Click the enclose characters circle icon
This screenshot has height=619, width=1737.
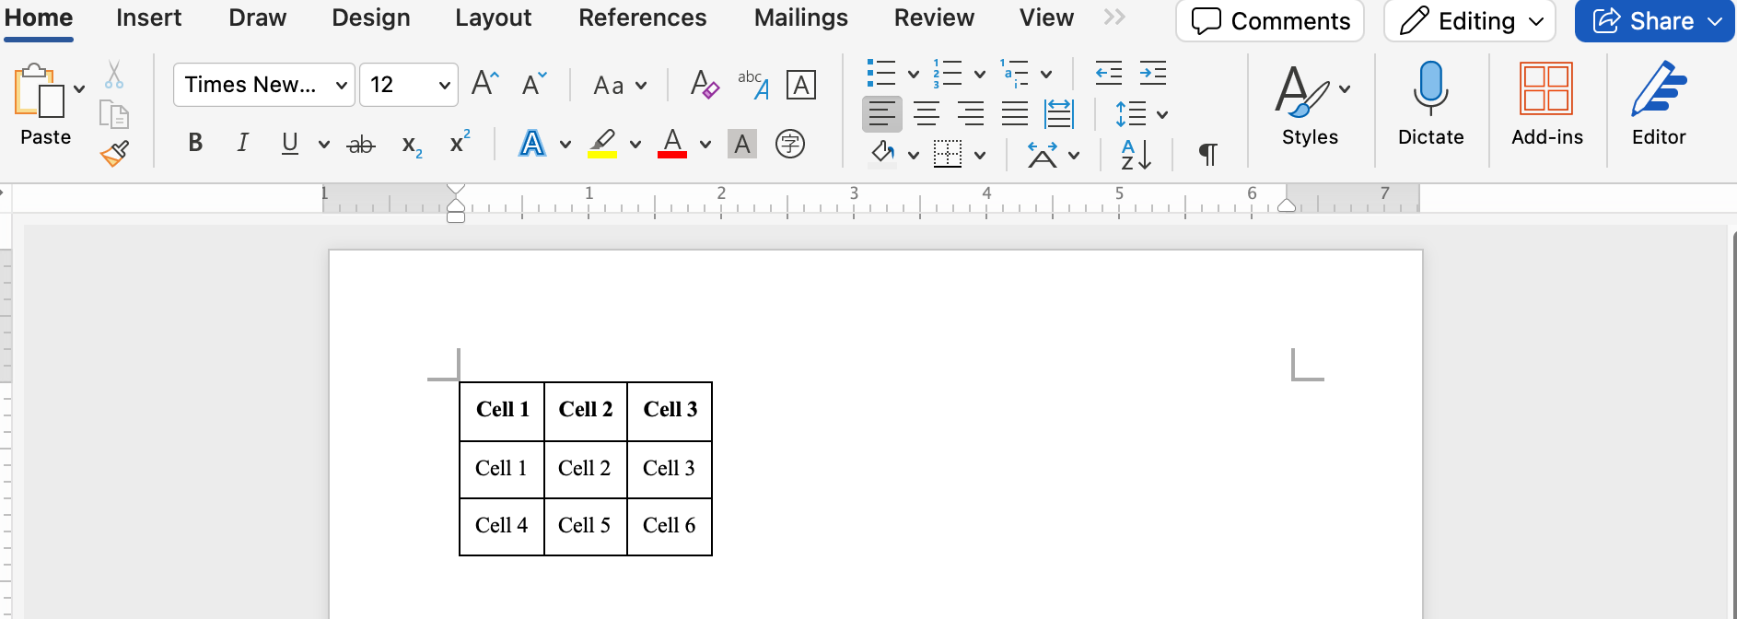pyautogui.click(x=790, y=144)
